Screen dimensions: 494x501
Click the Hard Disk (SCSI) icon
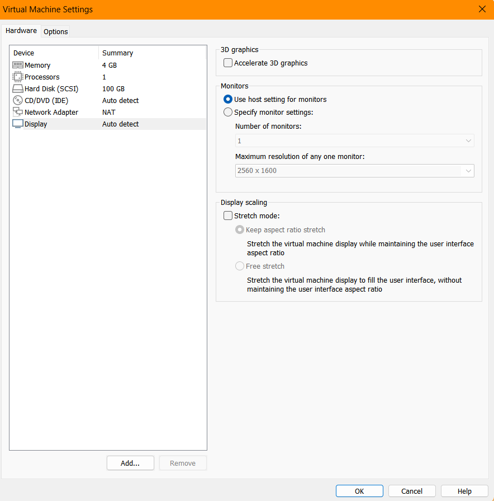(x=17, y=89)
